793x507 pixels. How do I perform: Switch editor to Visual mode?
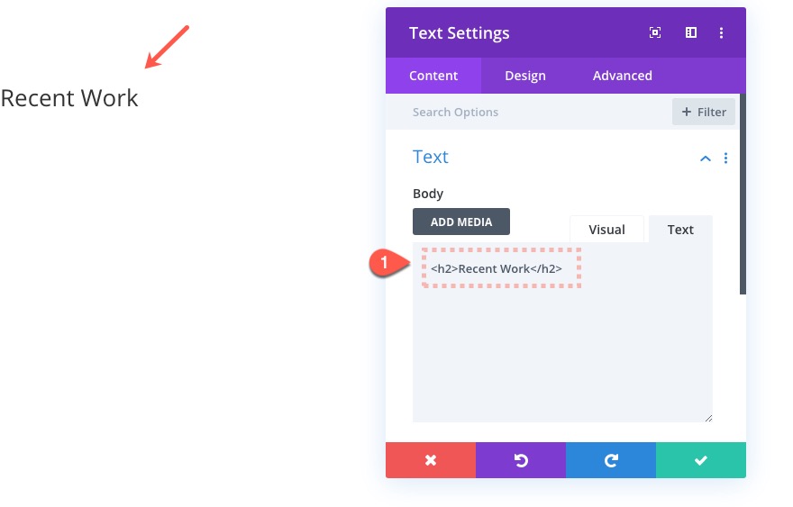tap(606, 230)
